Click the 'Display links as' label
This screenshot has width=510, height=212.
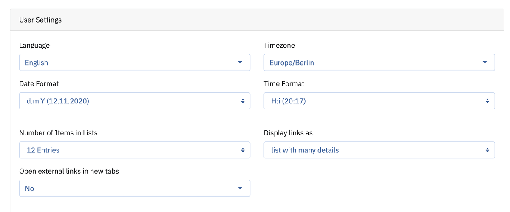pyautogui.click(x=288, y=133)
